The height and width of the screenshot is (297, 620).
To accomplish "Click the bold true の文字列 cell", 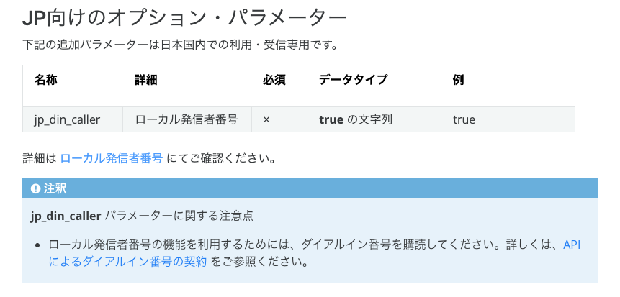I will coord(374,119).
